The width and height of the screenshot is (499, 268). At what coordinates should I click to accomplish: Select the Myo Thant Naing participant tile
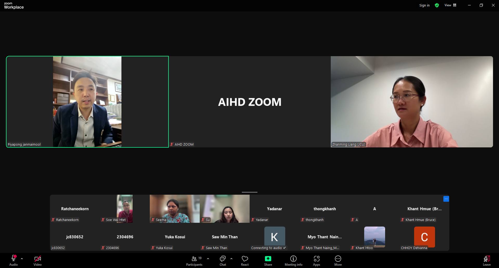tap(325, 237)
